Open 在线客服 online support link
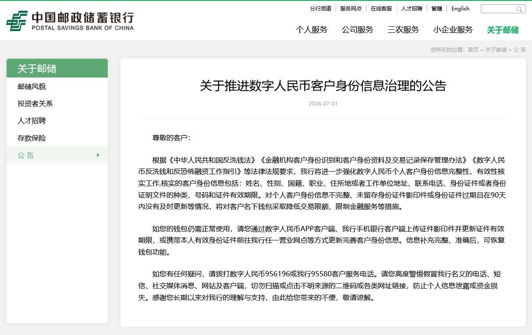The height and width of the screenshot is (335, 532). coord(381,9)
